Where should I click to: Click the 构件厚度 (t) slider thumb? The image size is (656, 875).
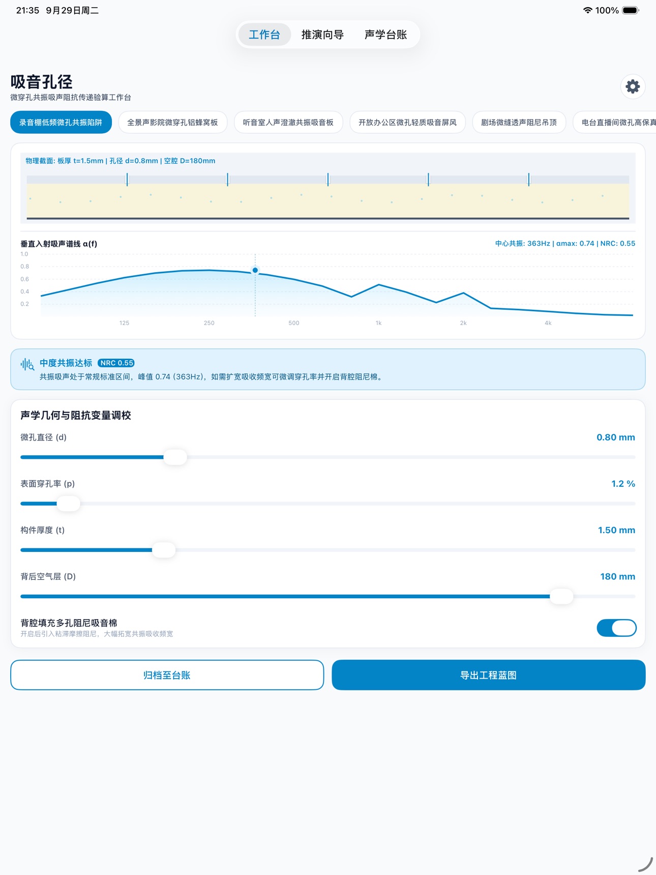tap(164, 549)
